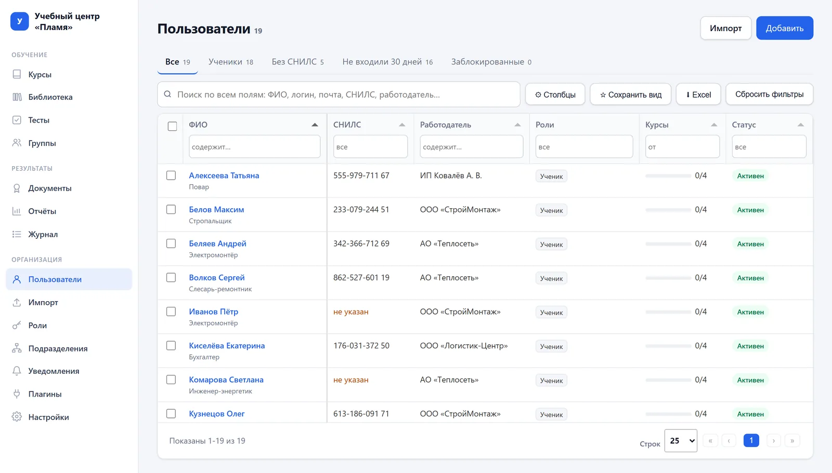The image size is (832, 473).
Task: Select Пользователи in sidebar
Action: click(69, 279)
